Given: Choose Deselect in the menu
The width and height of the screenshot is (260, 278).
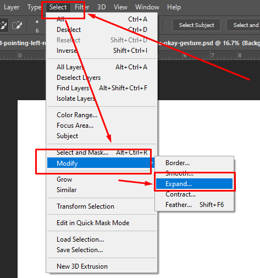Looking at the screenshot, I should click(x=102, y=30).
